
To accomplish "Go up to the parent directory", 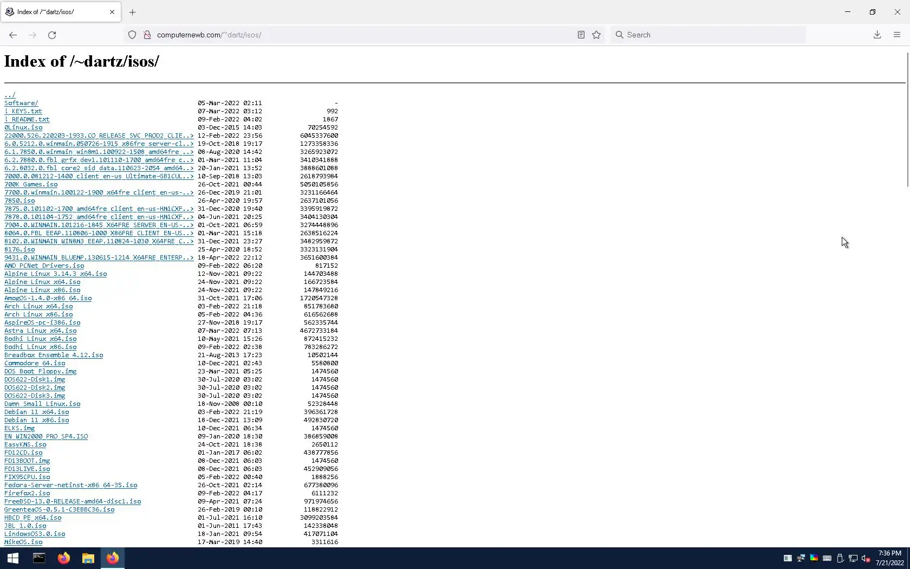I will point(10,95).
